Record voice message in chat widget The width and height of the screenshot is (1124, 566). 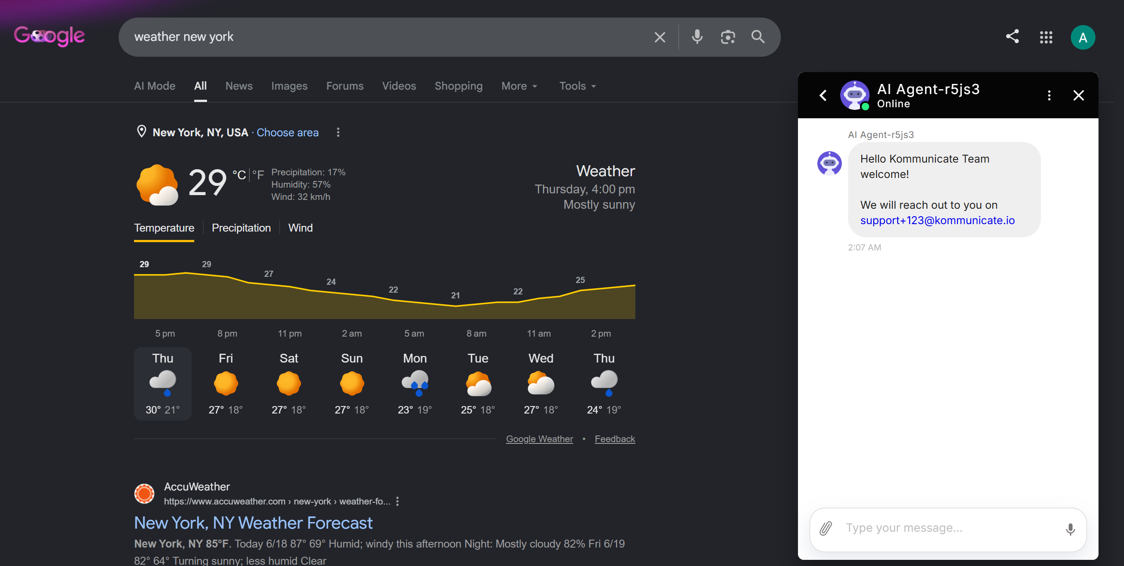click(x=1070, y=529)
